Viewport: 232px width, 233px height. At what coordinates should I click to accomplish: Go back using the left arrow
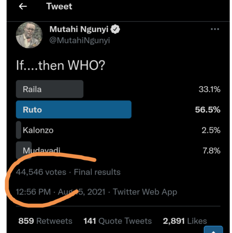point(23,7)
